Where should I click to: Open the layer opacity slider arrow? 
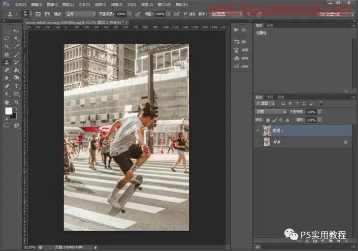319,112
